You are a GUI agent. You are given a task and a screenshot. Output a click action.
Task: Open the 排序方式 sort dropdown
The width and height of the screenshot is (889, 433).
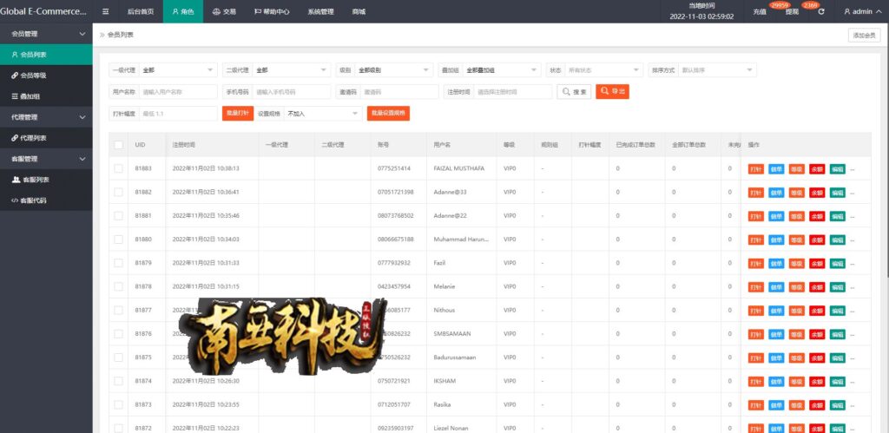point(717,70)
